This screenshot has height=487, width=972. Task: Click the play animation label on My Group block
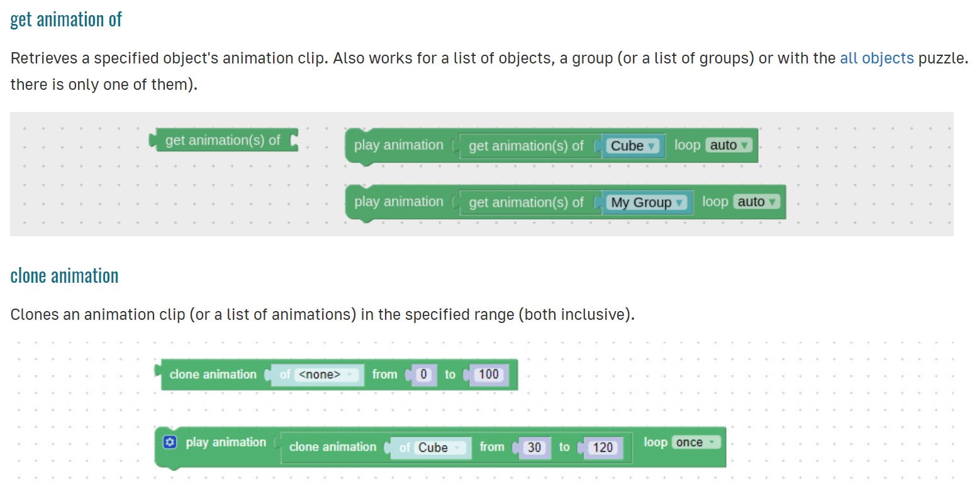pyautogui.click(x=398, y=202)
